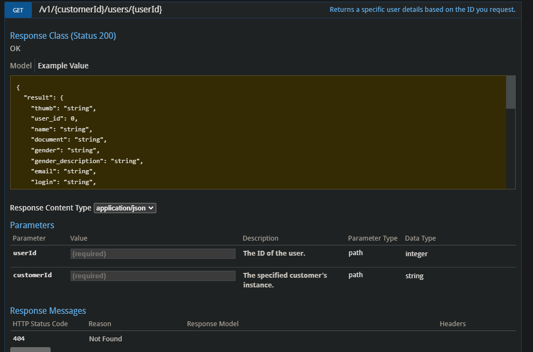This screenshot has width=533, height=352.
Task: Click the GET method badge
Action: [x=18, y=10]
